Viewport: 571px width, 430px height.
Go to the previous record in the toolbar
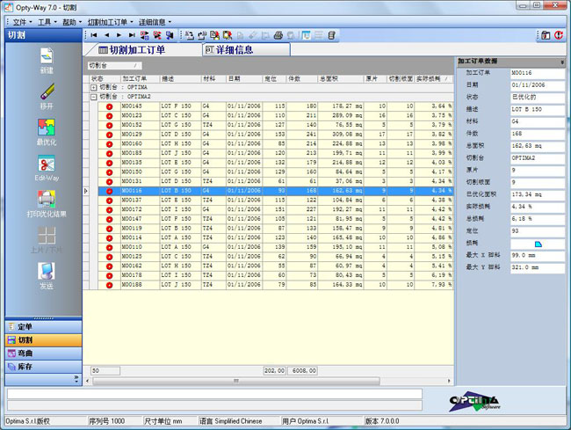click(x=106, y=35)
